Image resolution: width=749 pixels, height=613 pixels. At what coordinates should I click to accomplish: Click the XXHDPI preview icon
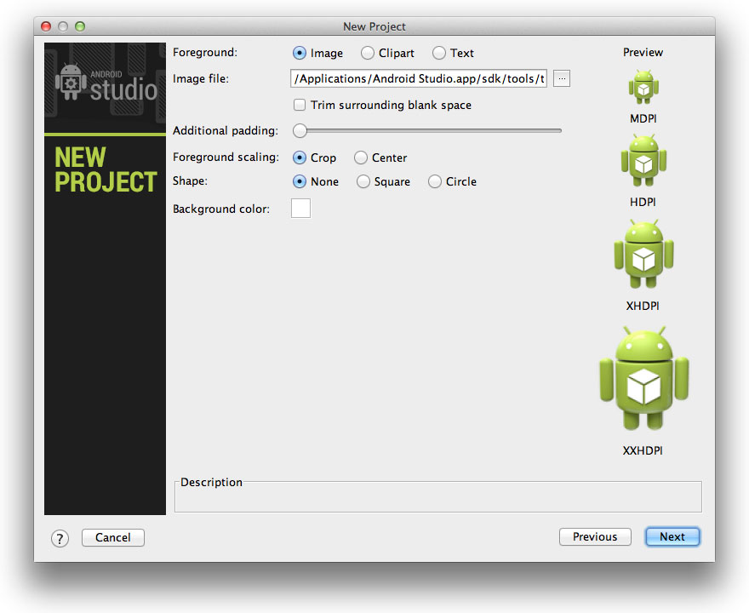[x=643, y=379]
